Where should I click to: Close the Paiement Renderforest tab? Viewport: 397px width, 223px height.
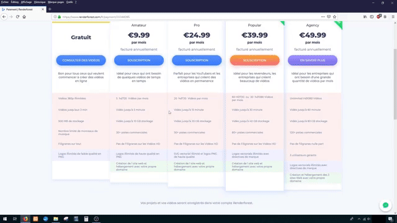[43, 9]
